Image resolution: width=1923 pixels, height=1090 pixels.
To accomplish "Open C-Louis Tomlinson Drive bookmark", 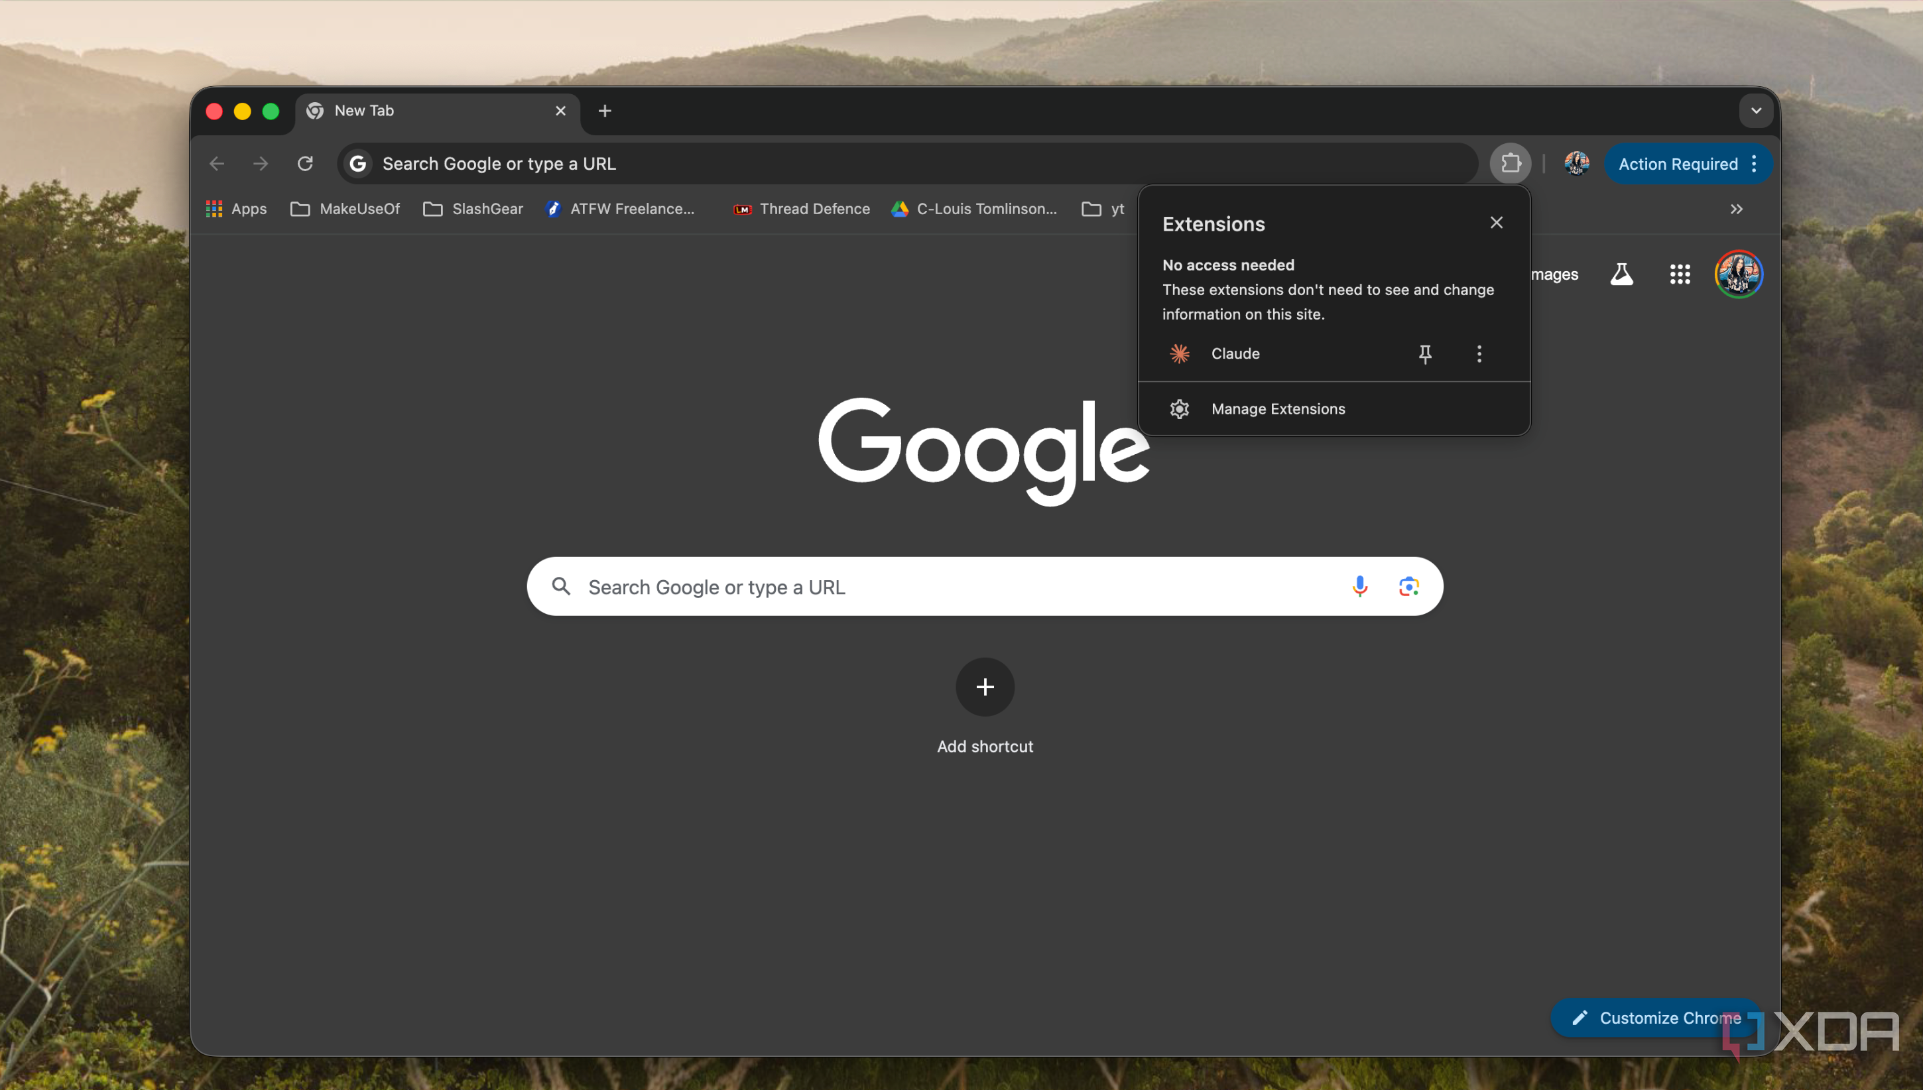I will pyautogui.click(x=974, y=209).
